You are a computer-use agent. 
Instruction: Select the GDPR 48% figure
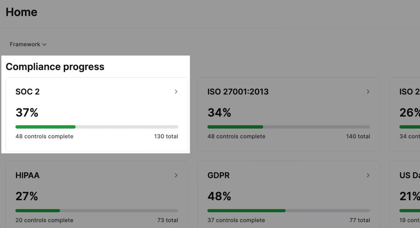(x=219, y=196)
